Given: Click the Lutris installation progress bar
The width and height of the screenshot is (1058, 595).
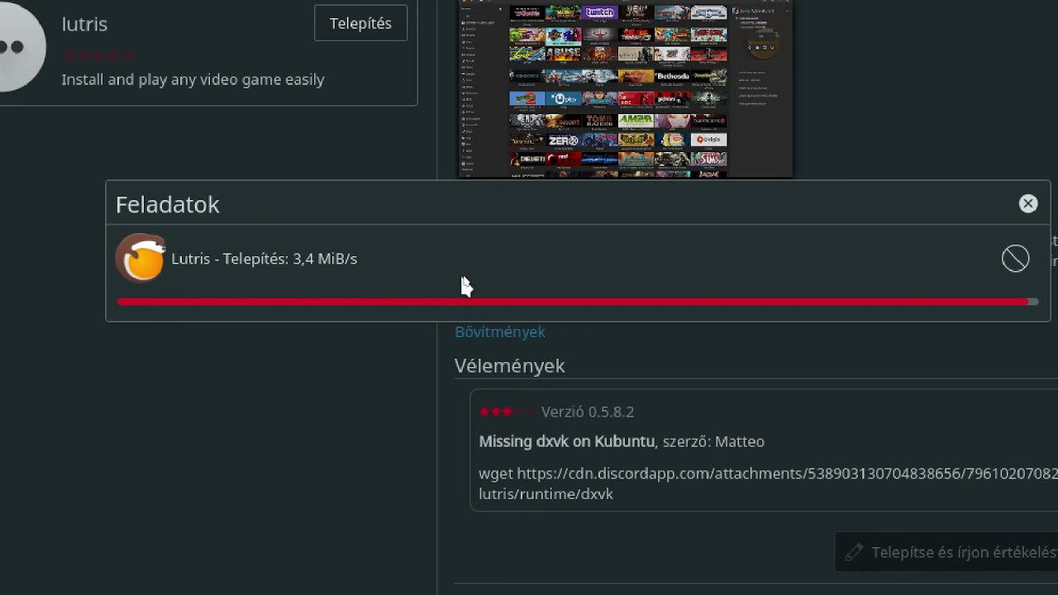Looking at the screenshot, I should (x=578, y=302).
